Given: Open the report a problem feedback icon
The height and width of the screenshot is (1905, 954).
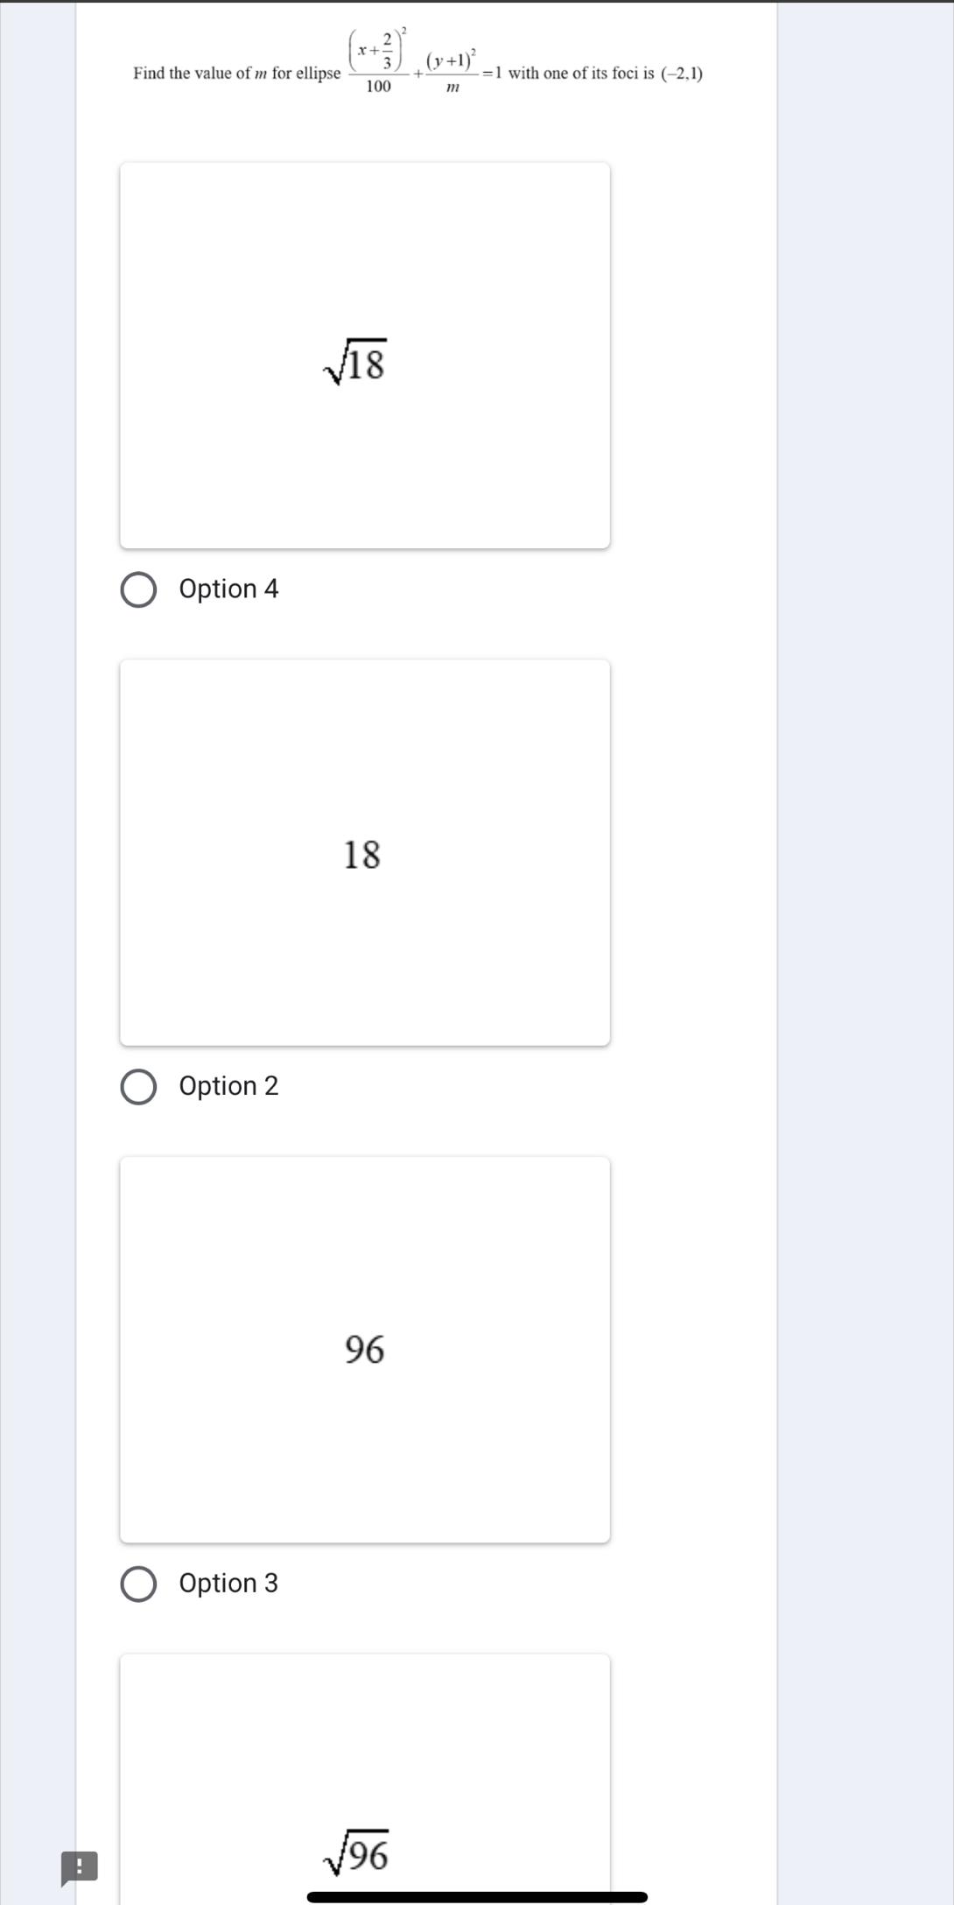Looking at the screenshot, I should [x=80, y=1867].
